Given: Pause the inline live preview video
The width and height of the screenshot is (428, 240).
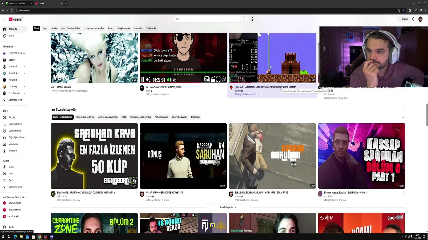Looking at the screenshot, I should click(x=143, y=80).
